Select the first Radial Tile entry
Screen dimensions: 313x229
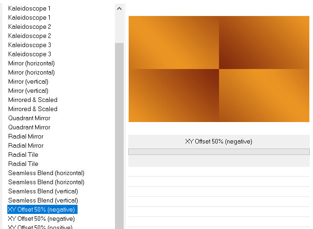coord(23,154)
